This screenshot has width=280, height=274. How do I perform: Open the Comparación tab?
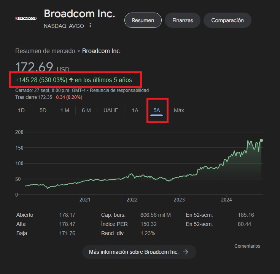click(228, 20)
